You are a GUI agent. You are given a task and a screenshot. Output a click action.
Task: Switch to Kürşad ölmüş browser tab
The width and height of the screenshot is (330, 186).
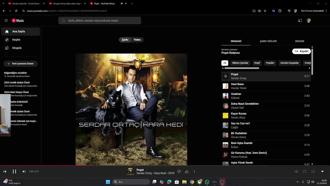[67, 4]
